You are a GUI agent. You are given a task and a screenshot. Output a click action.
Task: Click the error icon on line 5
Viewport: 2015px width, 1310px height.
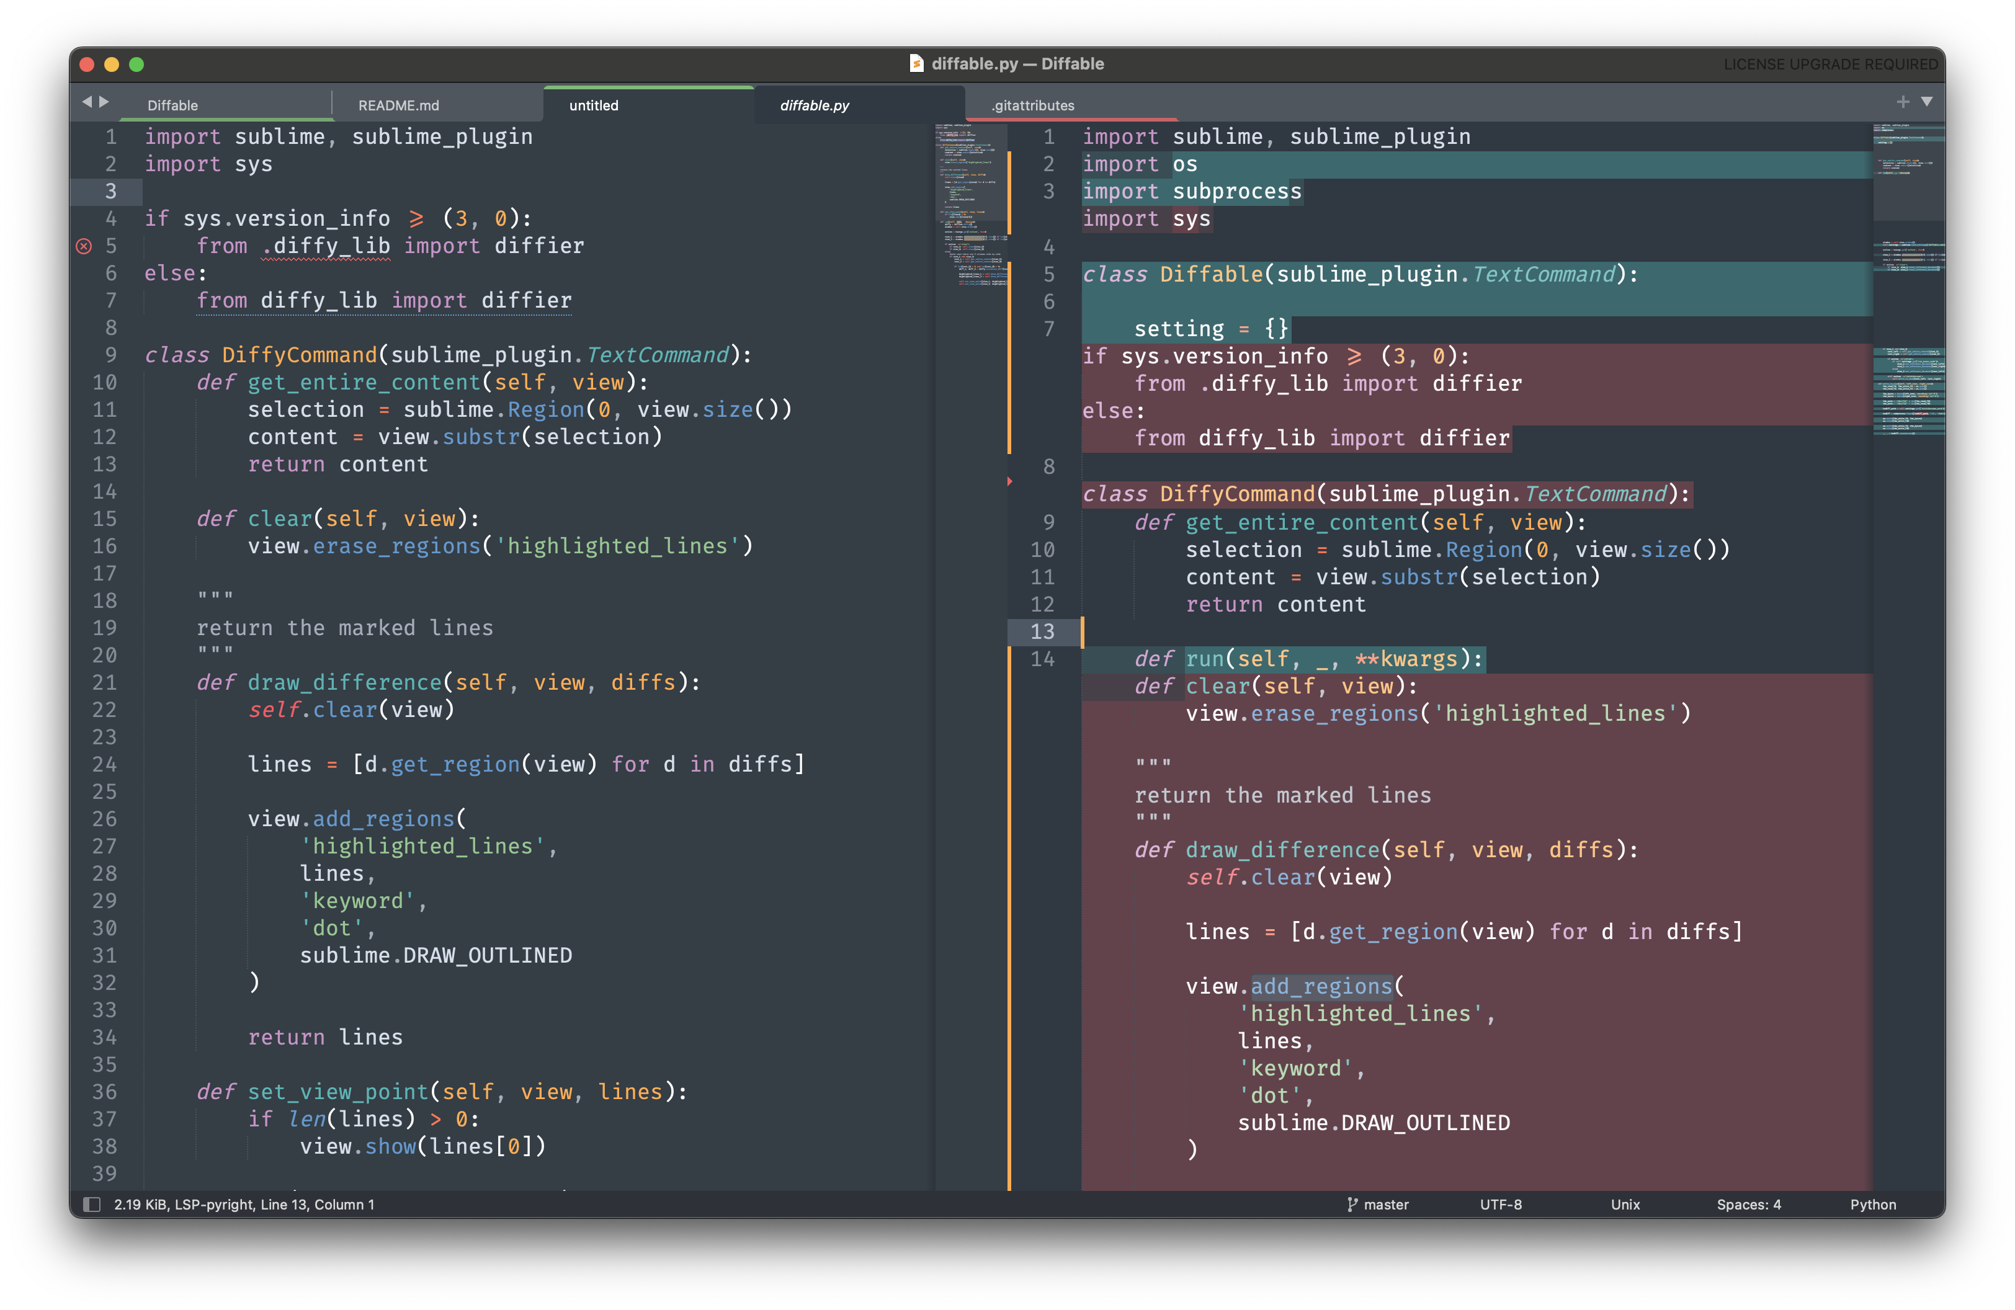click(84, 246)
